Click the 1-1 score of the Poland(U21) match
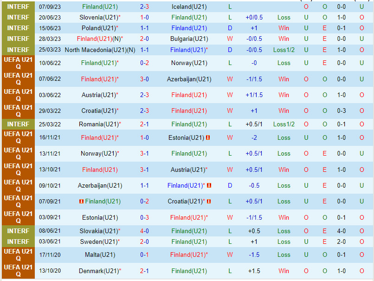374x281 pixels. [x=144, y=28]
